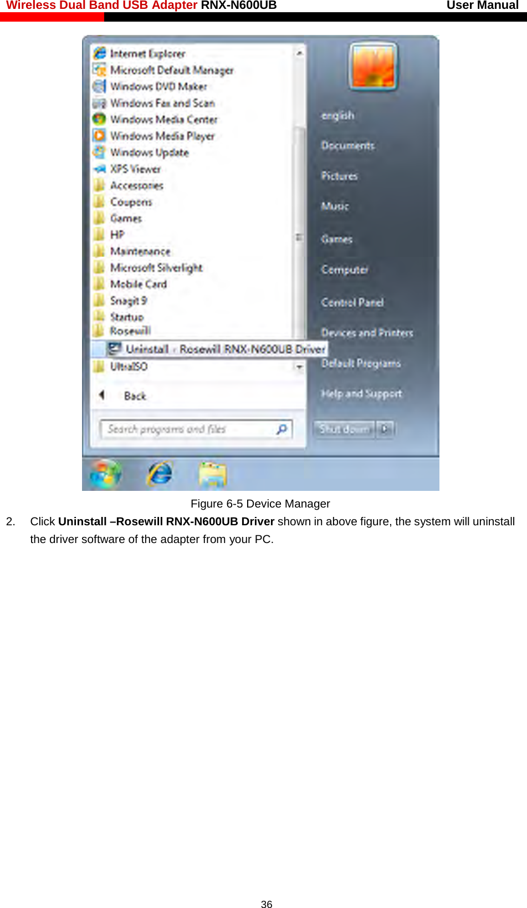Click the XPS Viewer label
Image resolution: width=527 pixels, height=908 pixels.
click(x=135, y=169)
